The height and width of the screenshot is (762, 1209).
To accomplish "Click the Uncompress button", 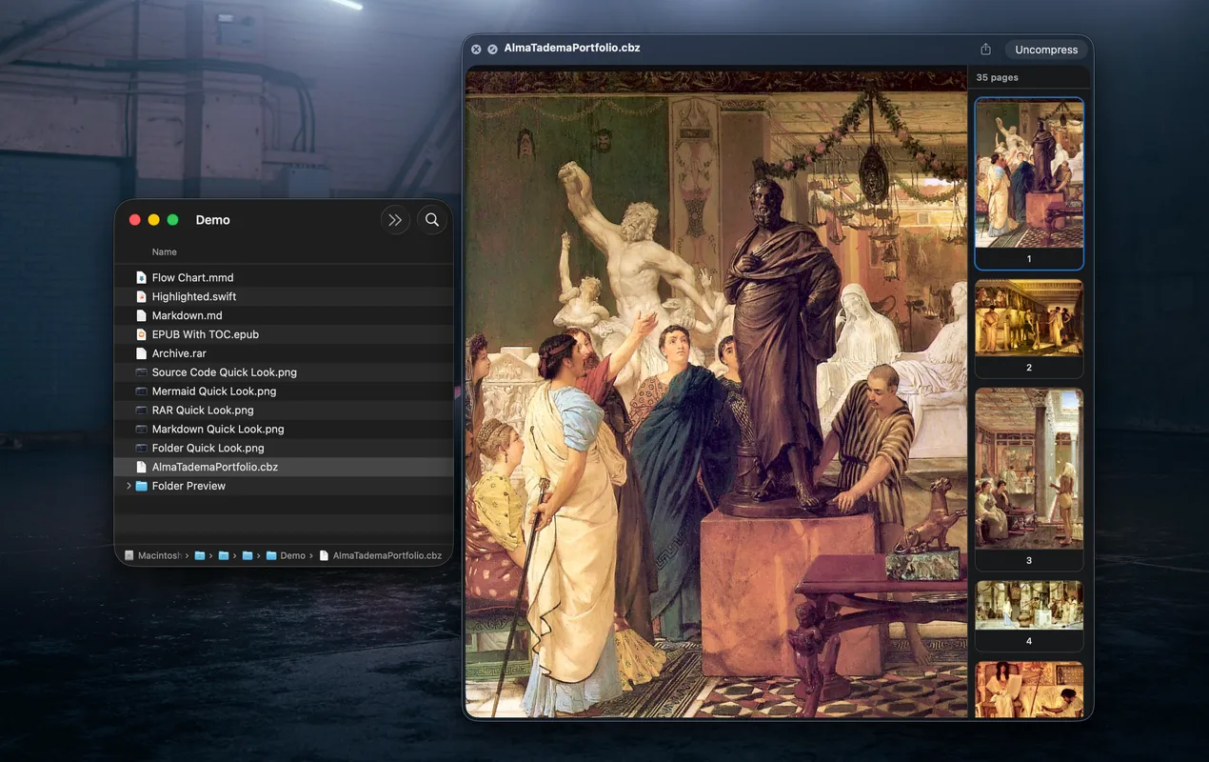I will pos(1045,49).
